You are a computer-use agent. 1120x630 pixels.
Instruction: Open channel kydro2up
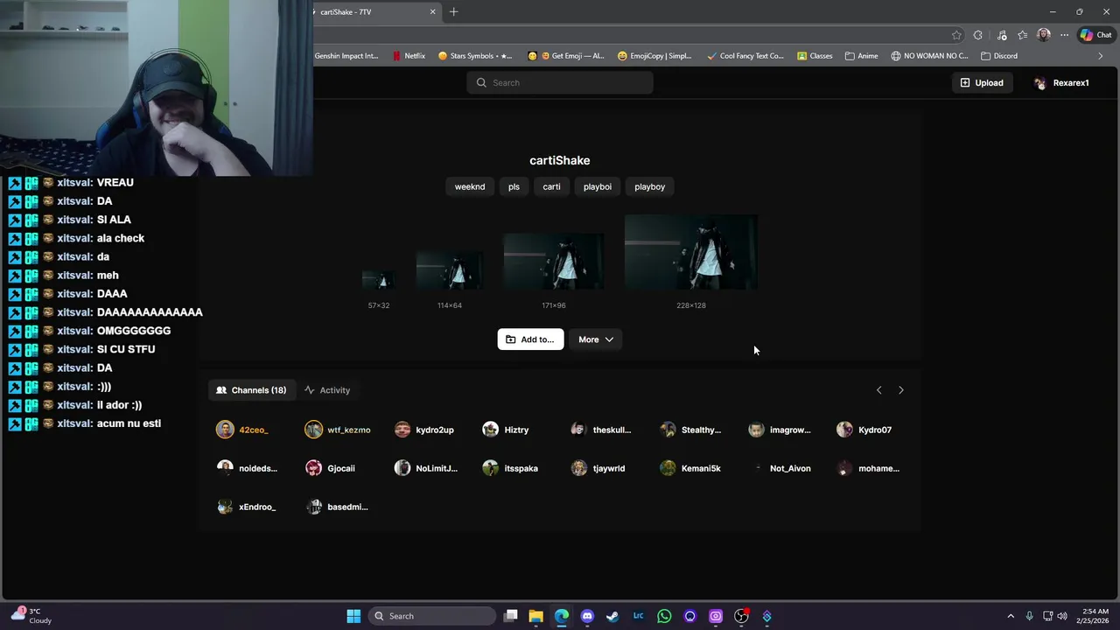click(424, 430)
